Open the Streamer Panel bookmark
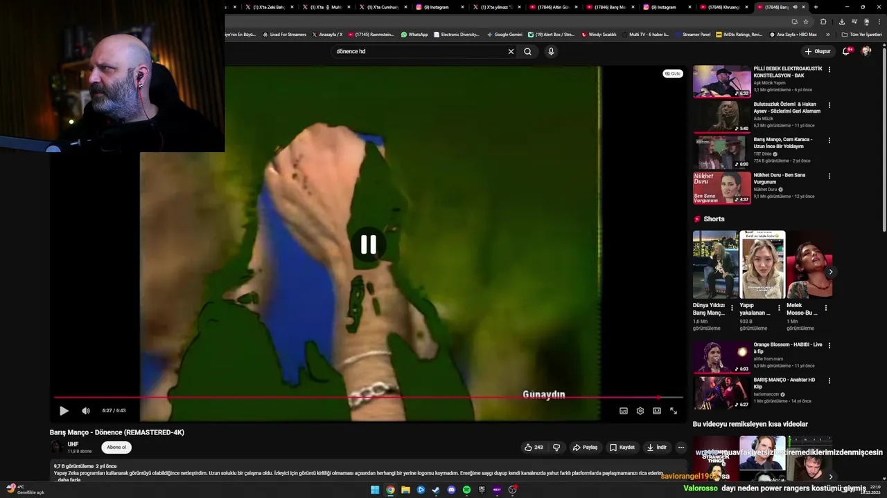 pyautogui.click(x=693, y=35)
